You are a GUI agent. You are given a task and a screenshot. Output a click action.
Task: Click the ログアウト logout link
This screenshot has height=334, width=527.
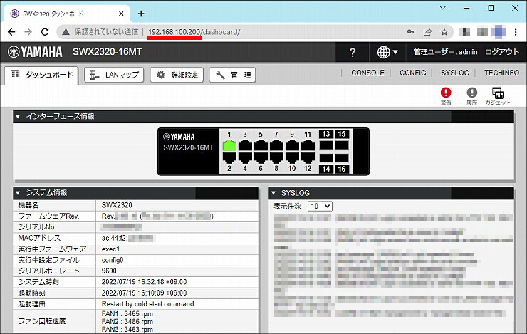(502, 52)
